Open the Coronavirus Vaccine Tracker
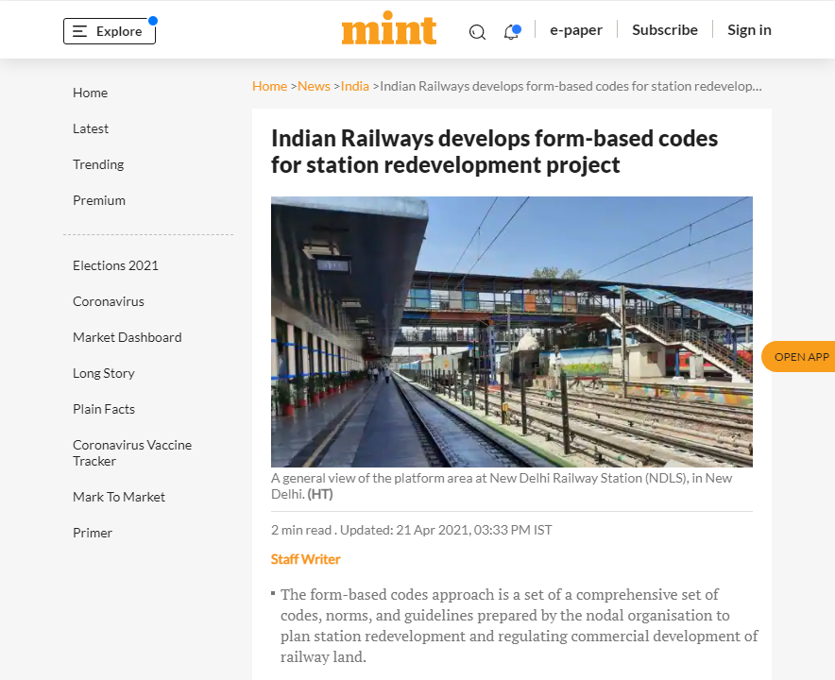835x680 pixels. click(132, 452)
